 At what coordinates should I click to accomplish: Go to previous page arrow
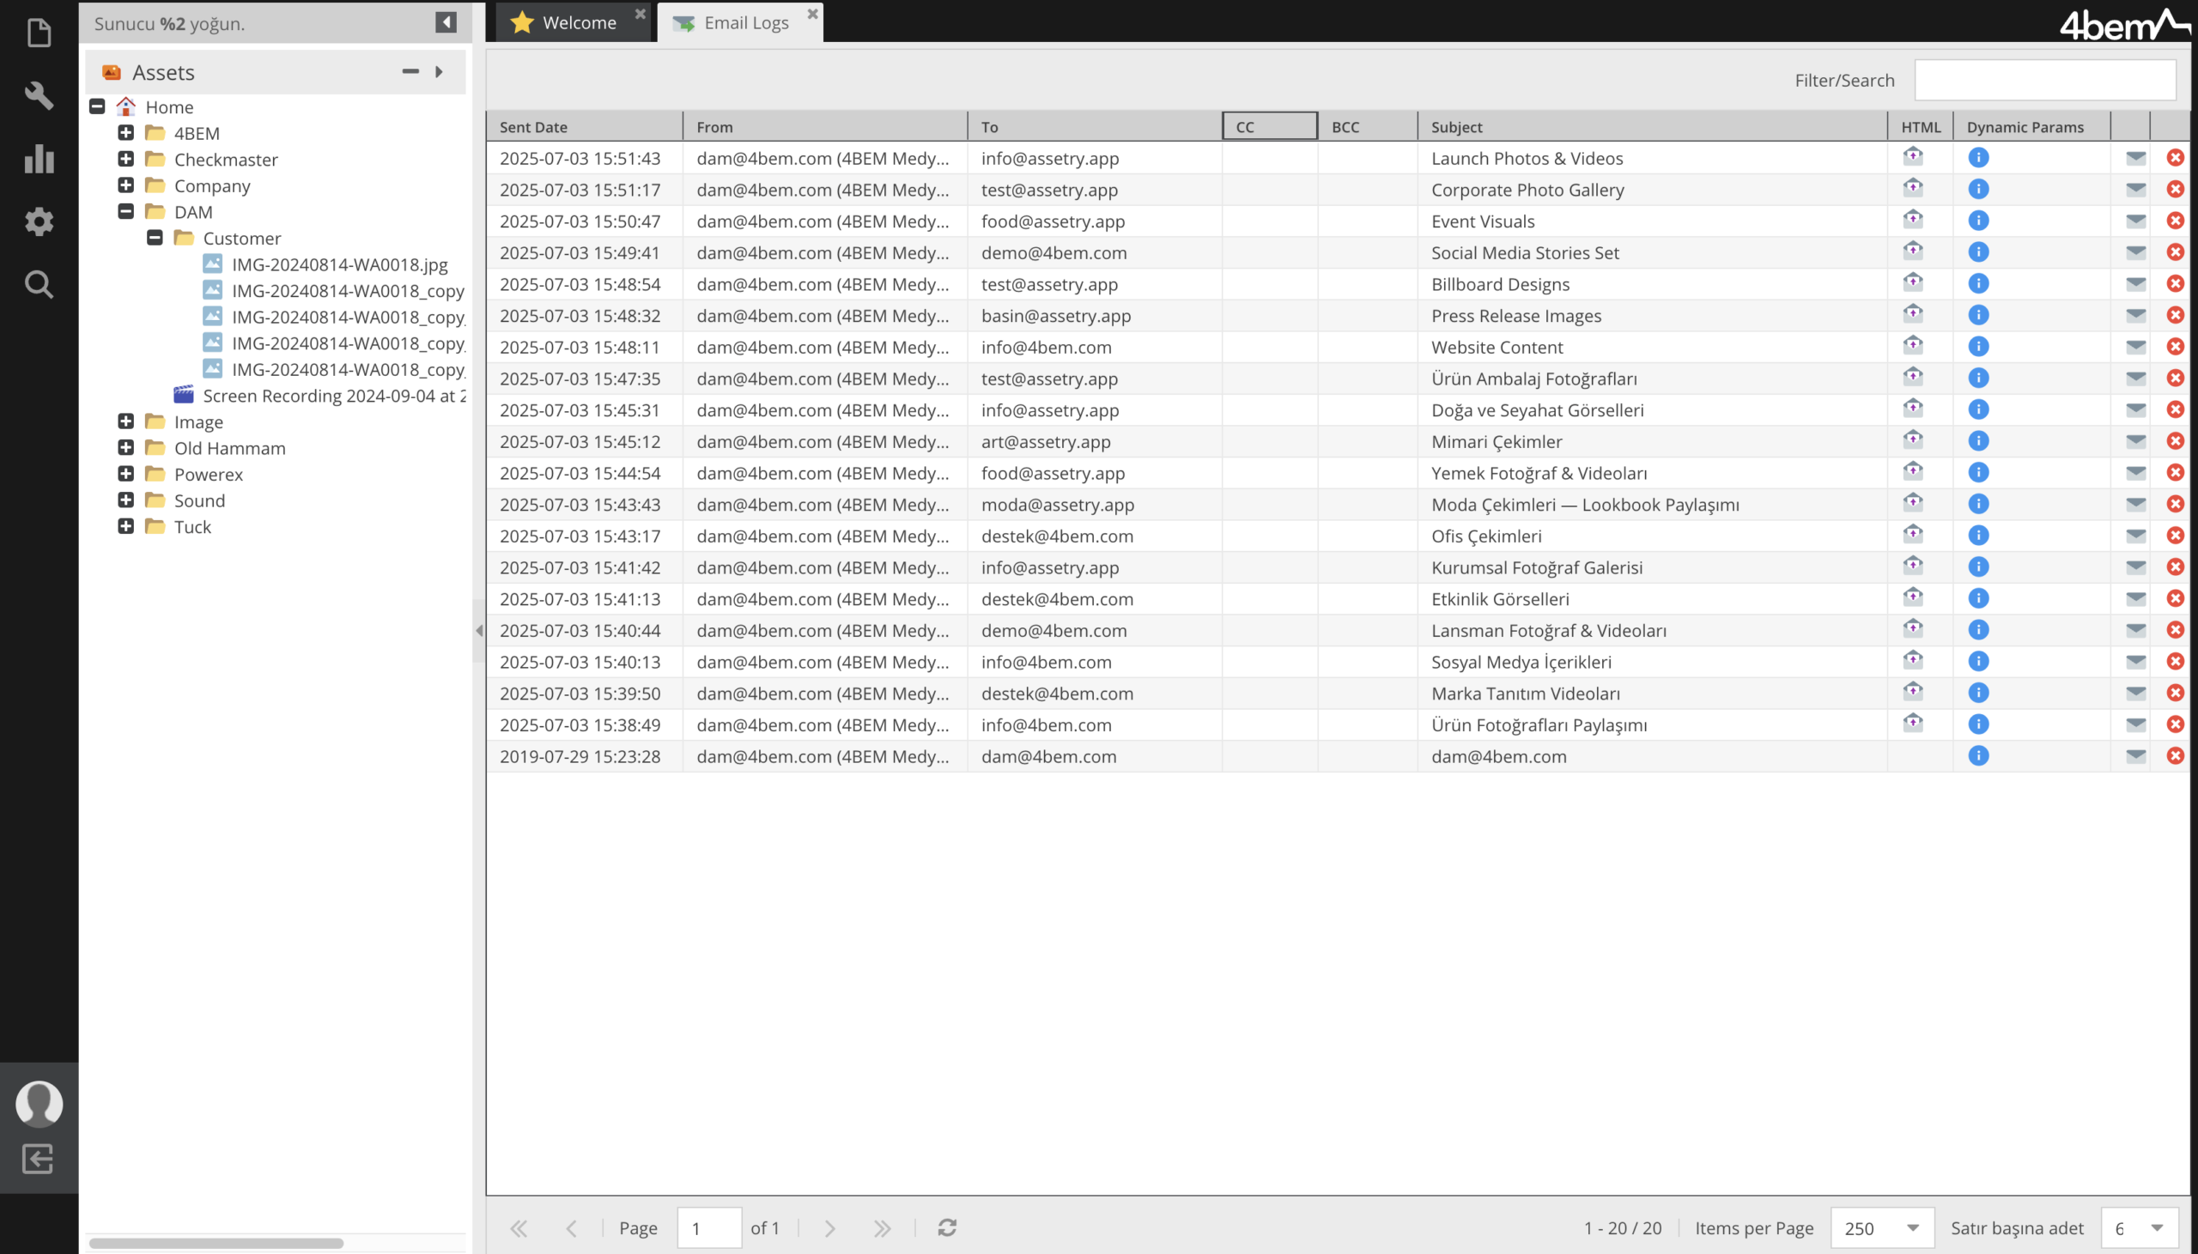[571, 1227]
